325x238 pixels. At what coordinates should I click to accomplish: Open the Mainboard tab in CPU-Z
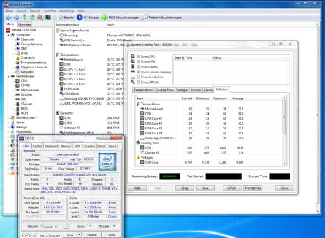tap(51, 147)
